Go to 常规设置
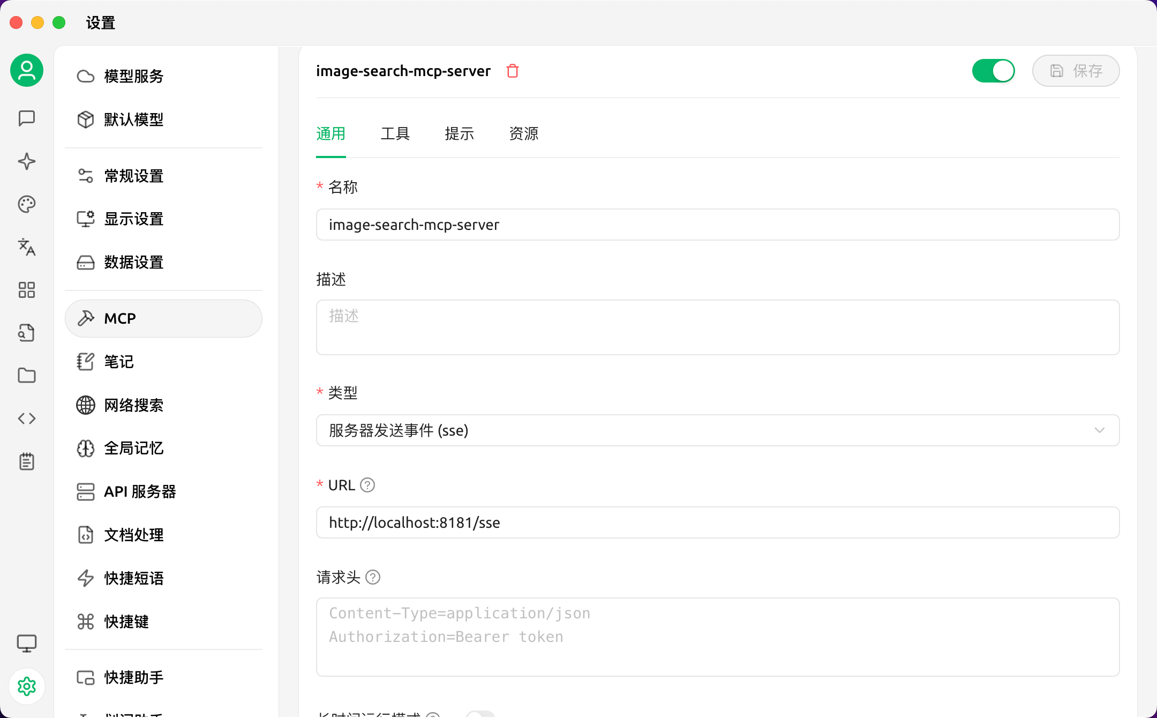This screenshot has width=1157, height=718. [x=163, y=176]
